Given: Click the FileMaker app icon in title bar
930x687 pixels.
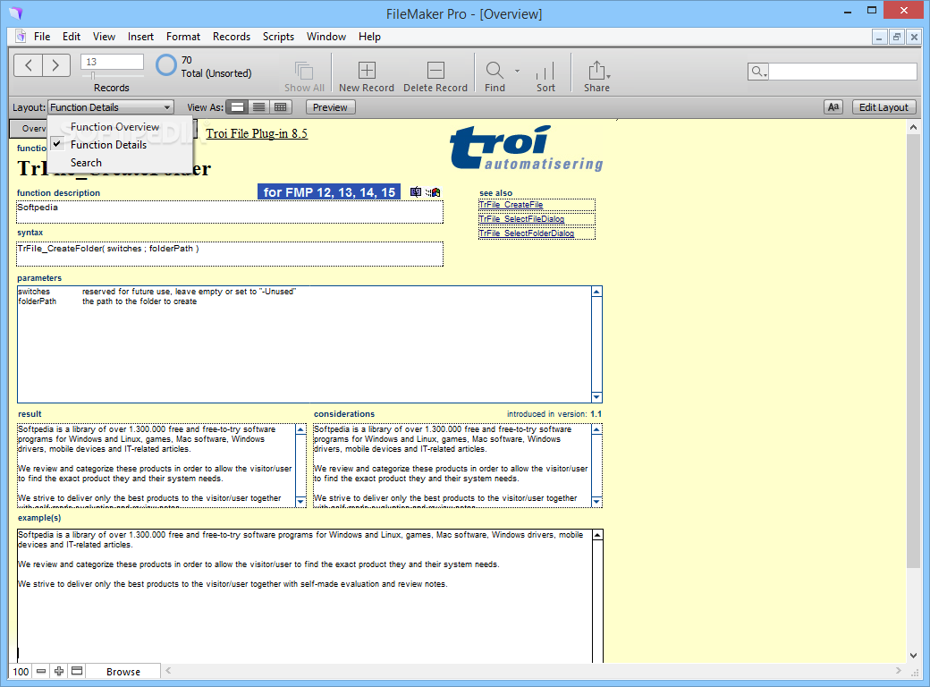Looking at the screenshot, I should point(16,13).
